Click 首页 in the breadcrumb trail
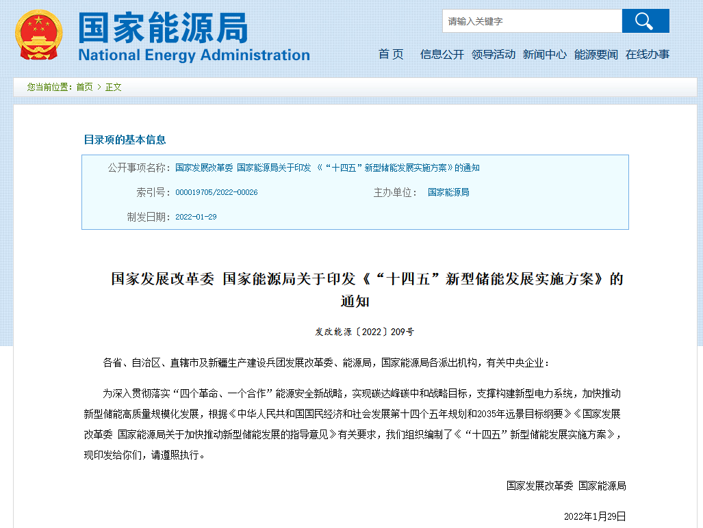Screen dimensions: 703x528 [x=84, y=87]
